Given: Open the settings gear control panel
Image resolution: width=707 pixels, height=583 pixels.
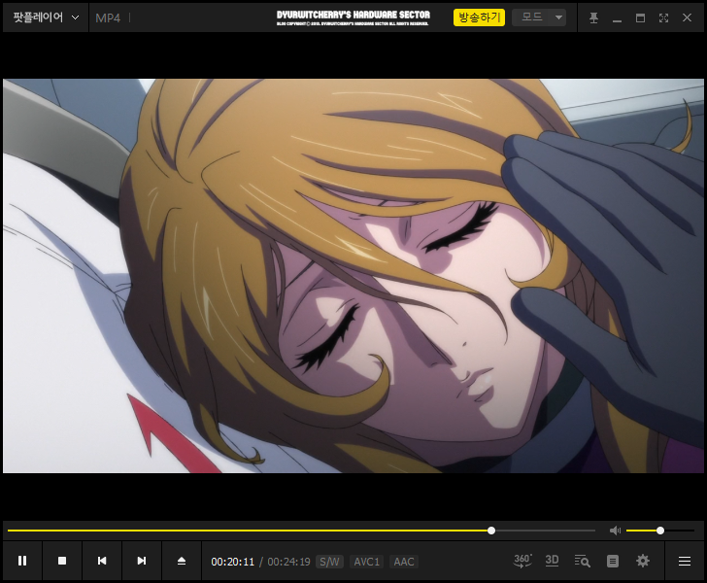Looking at the screenshot, I should (x=643, y=561).
